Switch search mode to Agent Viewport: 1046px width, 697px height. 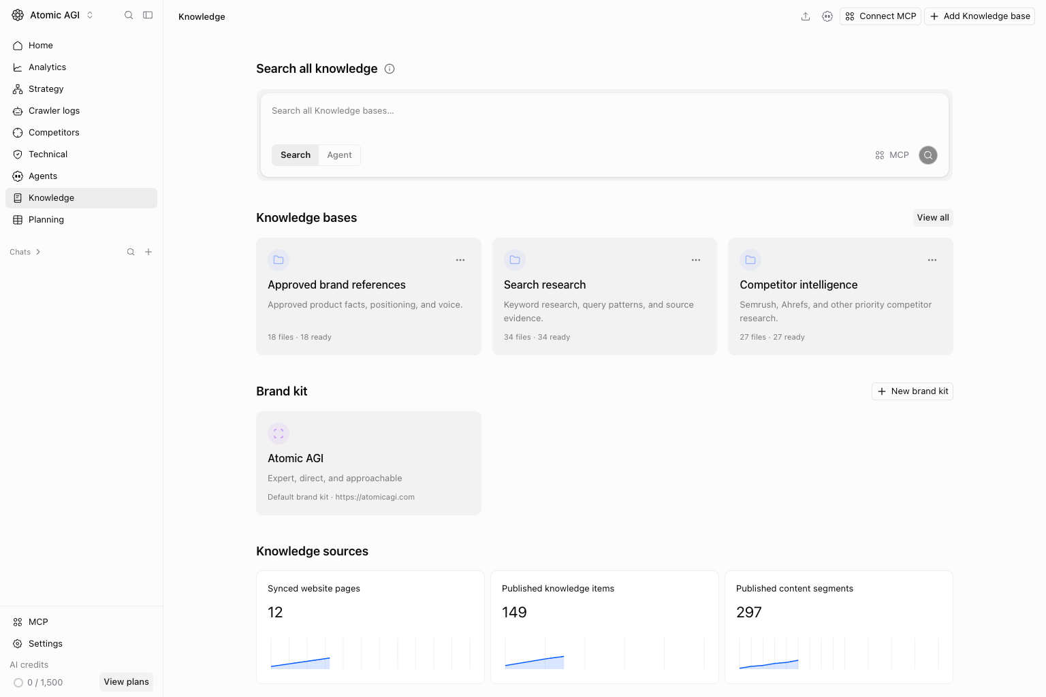click(339, 155)
